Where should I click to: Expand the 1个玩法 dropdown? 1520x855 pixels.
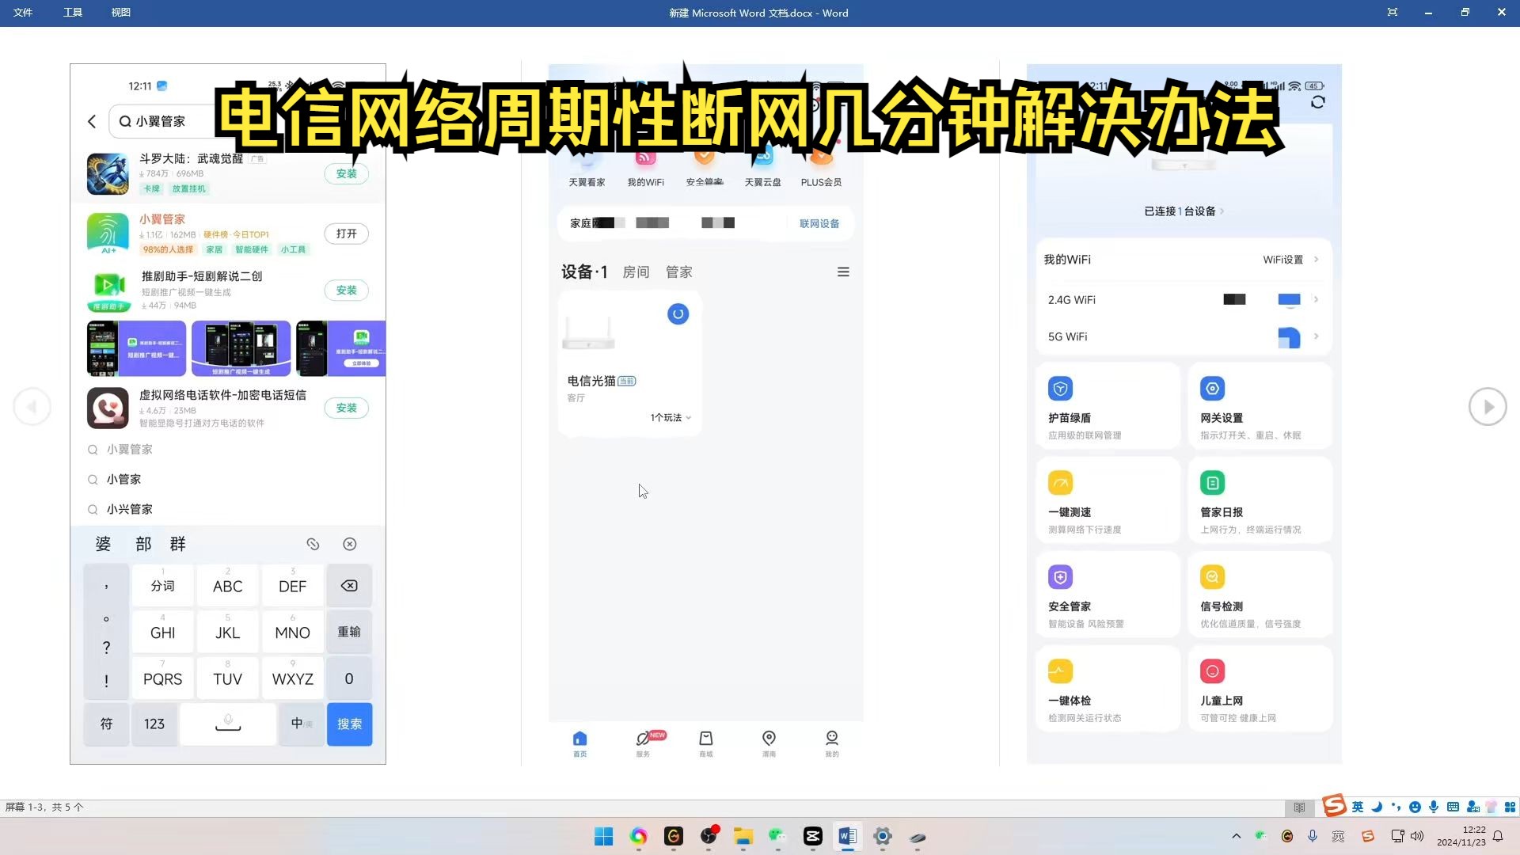671,418
